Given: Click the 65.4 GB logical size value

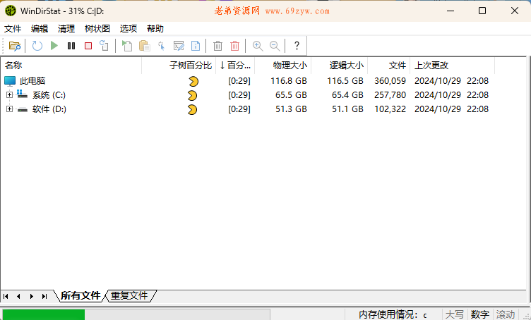Looking at the screenshot, I should pyautogui.click(x=348, y=95).
